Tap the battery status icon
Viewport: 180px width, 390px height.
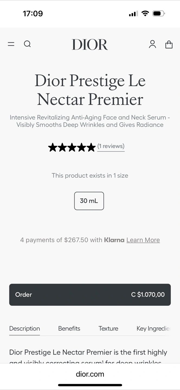pos(159,14)
